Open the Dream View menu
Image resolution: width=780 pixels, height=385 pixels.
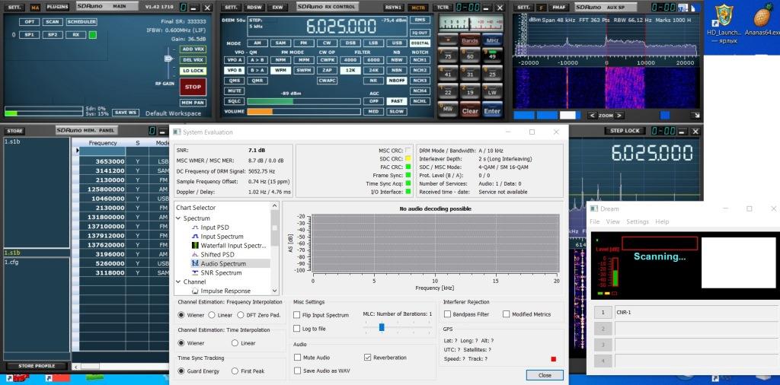(613, 221)
